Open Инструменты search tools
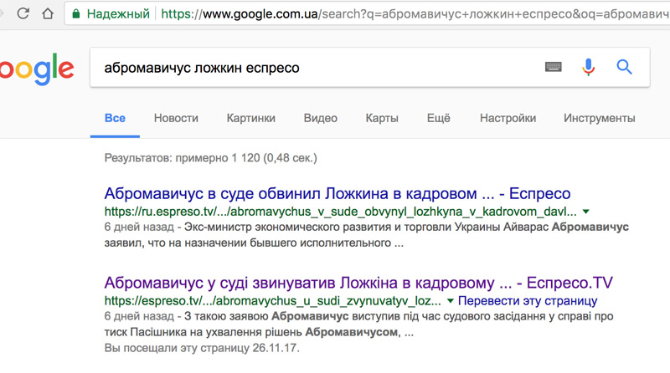 (x=599, y=118)
